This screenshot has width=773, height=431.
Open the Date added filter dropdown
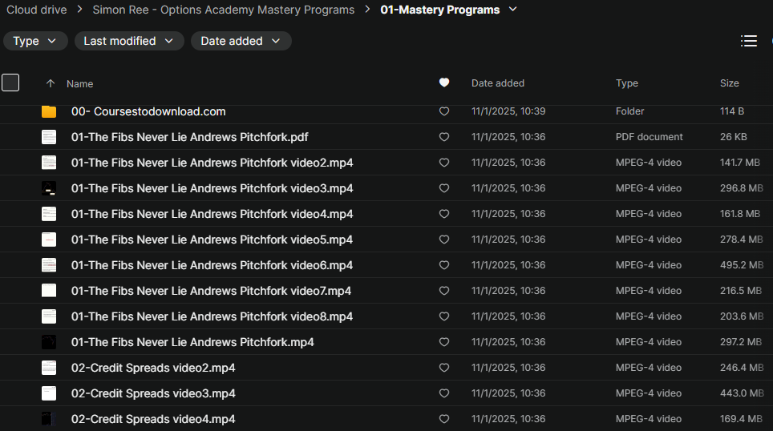pos(241,41)
